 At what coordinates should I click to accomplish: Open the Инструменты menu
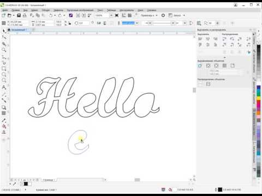click(x=127, y=10)
